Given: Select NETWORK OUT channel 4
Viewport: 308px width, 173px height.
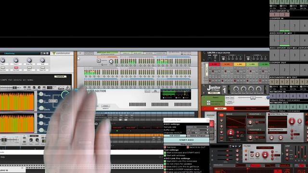Looking at the screenshot, I should click(293, 107).
